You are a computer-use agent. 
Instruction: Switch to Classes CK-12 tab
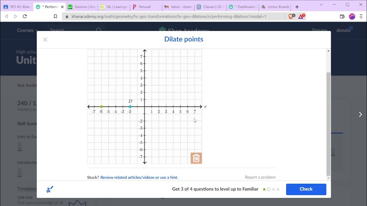pos(210,7)
